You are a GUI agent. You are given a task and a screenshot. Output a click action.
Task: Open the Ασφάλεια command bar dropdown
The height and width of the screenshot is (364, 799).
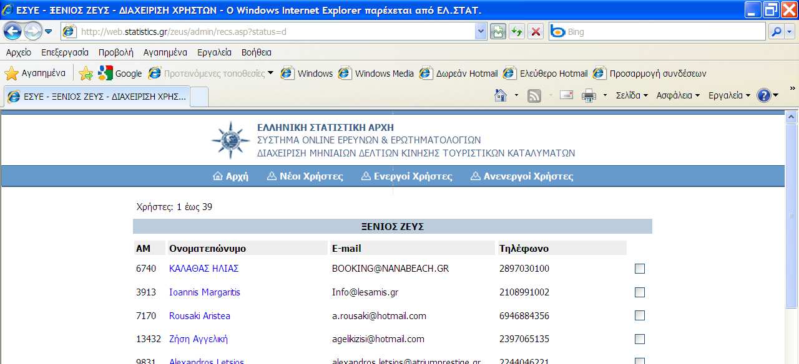tap(678, 95)
